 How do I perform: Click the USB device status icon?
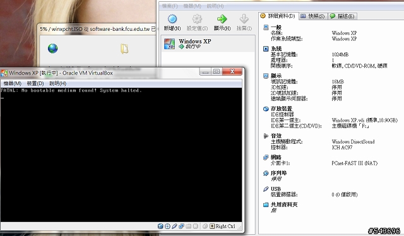coord(174,226)
